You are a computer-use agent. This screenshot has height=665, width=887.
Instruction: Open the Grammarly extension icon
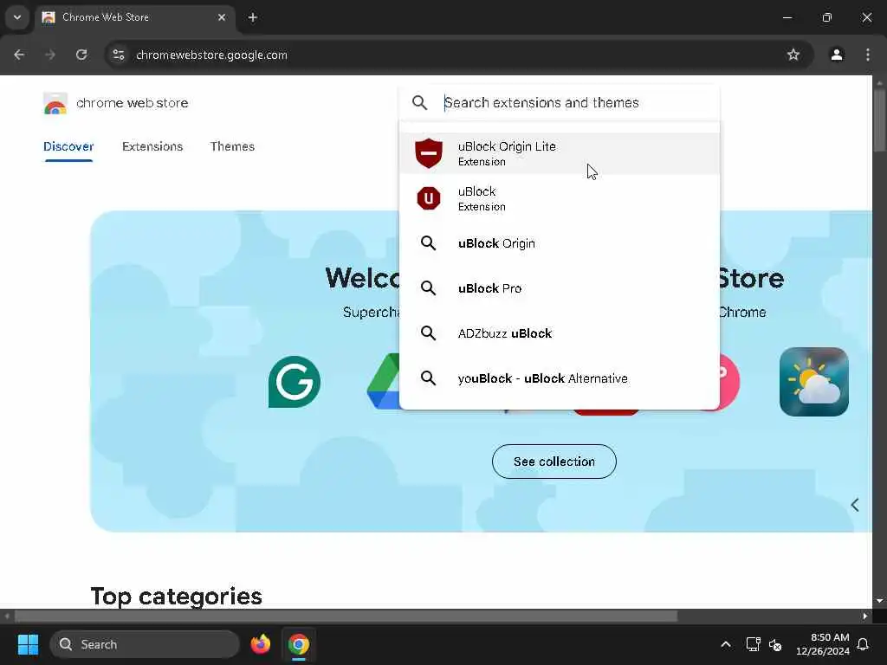point(295,382)
